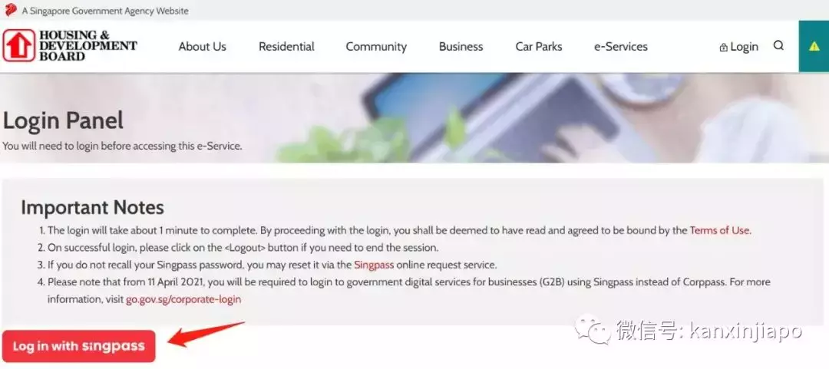Open the e-Services menu
Screen dimensions: 829x369
(621, 47)
